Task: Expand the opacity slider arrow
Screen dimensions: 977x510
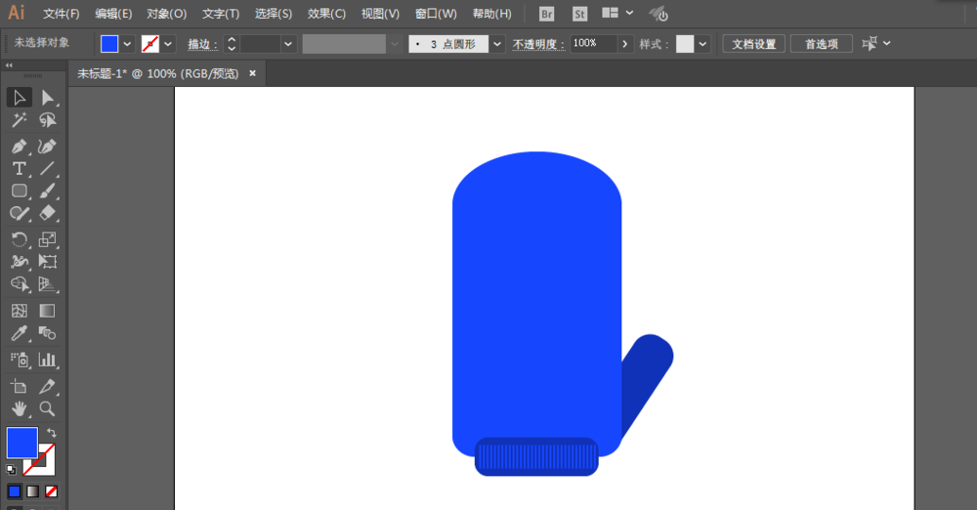Action: coord(625,44)
